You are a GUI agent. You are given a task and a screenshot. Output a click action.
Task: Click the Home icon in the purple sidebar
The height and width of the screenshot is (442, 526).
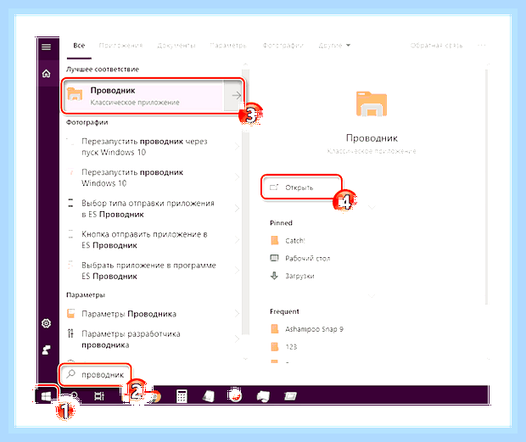47,73
